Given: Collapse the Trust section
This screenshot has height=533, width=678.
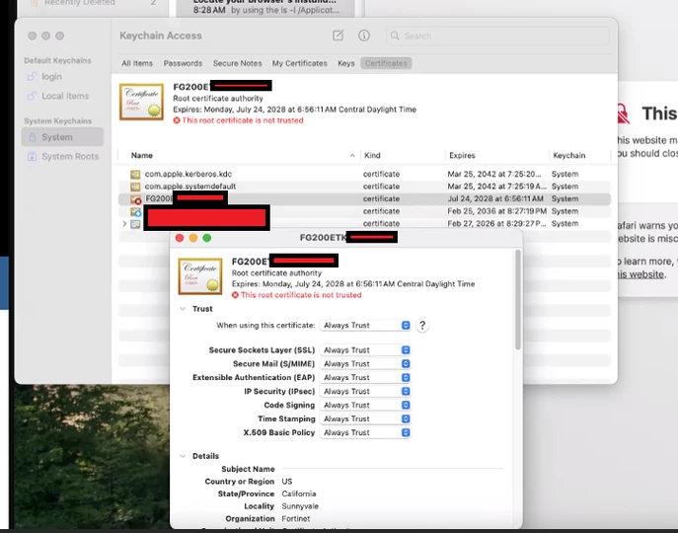Looking at the screenshot, I should [183, 309].
